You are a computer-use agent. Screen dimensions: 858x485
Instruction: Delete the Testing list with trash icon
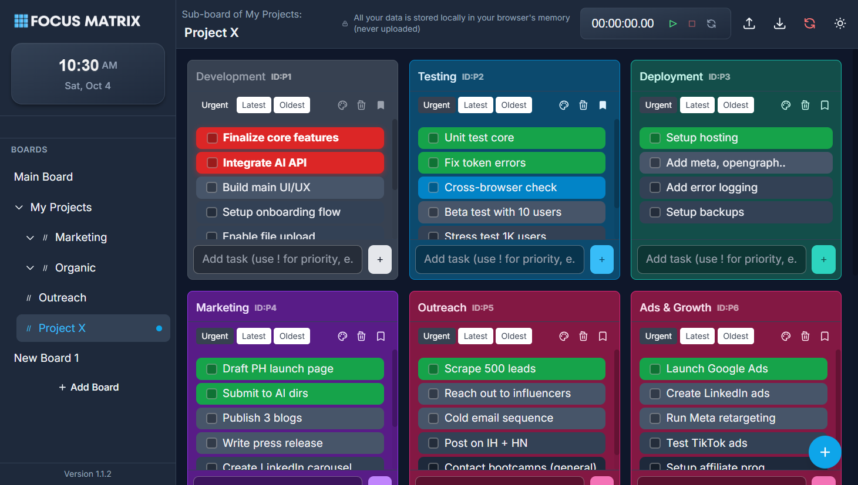pyautogui.click(x=583, y=105)
